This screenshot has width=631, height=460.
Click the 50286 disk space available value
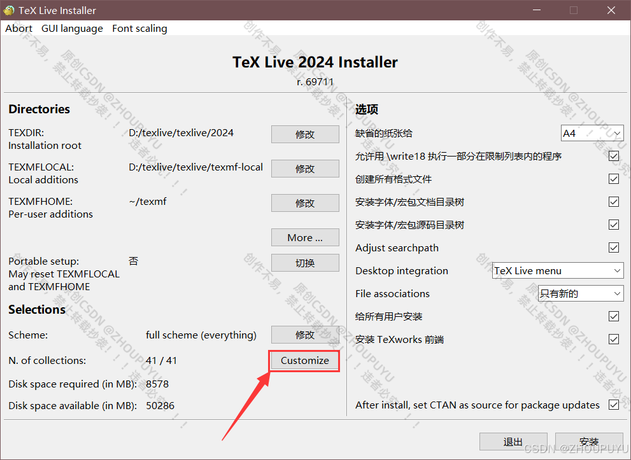tap(160, 406)
